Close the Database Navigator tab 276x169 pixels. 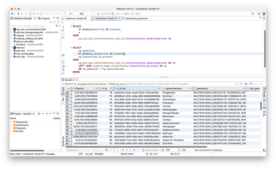(35, 18)
